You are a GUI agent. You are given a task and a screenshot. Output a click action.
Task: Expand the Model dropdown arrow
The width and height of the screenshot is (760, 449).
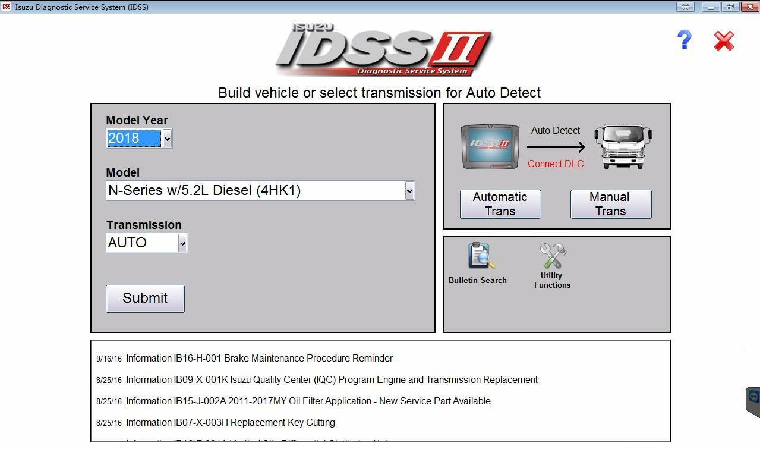[x=409, y=191]
